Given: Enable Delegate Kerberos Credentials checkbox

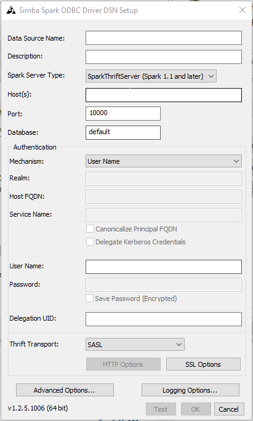Looking at the screenshot, I should click(90, 242).
